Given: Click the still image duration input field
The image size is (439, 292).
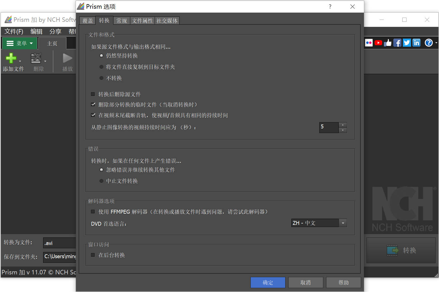Looking at the screenshot, I should tap(329, 128).
